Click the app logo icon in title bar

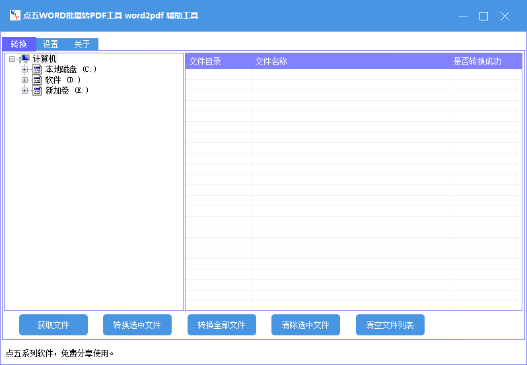(x=15, y=15)
